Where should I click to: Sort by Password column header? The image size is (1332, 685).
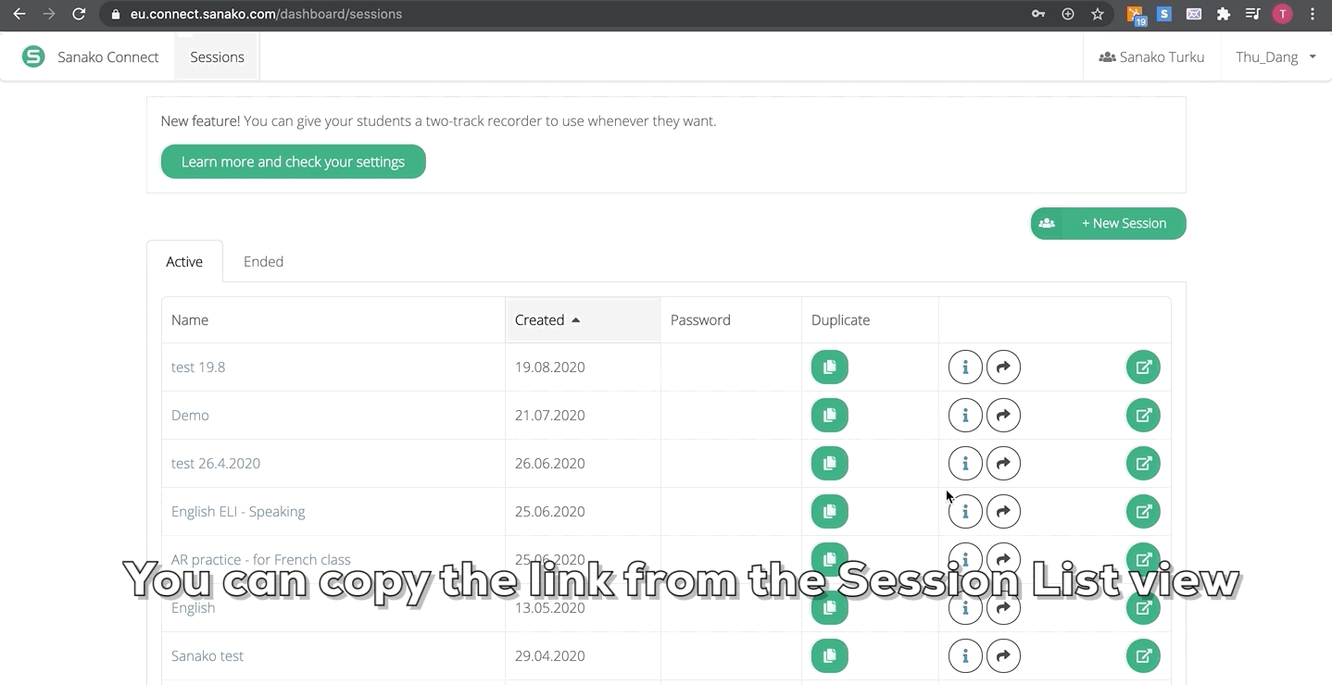coord(731,319)
